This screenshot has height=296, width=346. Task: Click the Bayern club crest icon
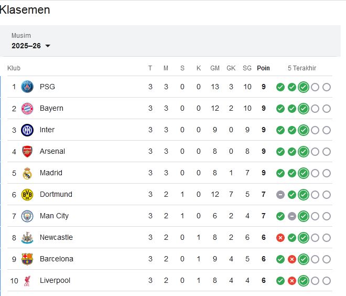point(27,108)
